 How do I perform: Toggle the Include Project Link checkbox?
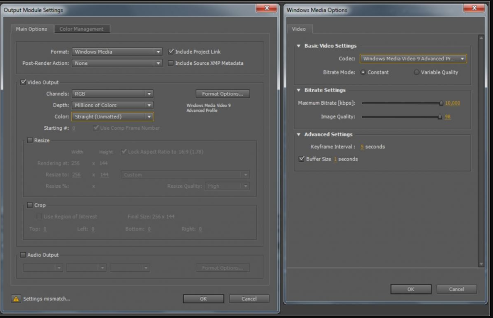171,52
